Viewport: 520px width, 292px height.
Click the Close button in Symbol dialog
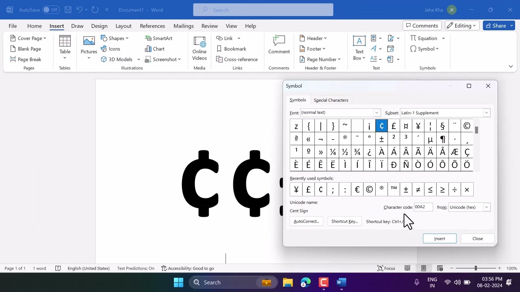(478, 238)
